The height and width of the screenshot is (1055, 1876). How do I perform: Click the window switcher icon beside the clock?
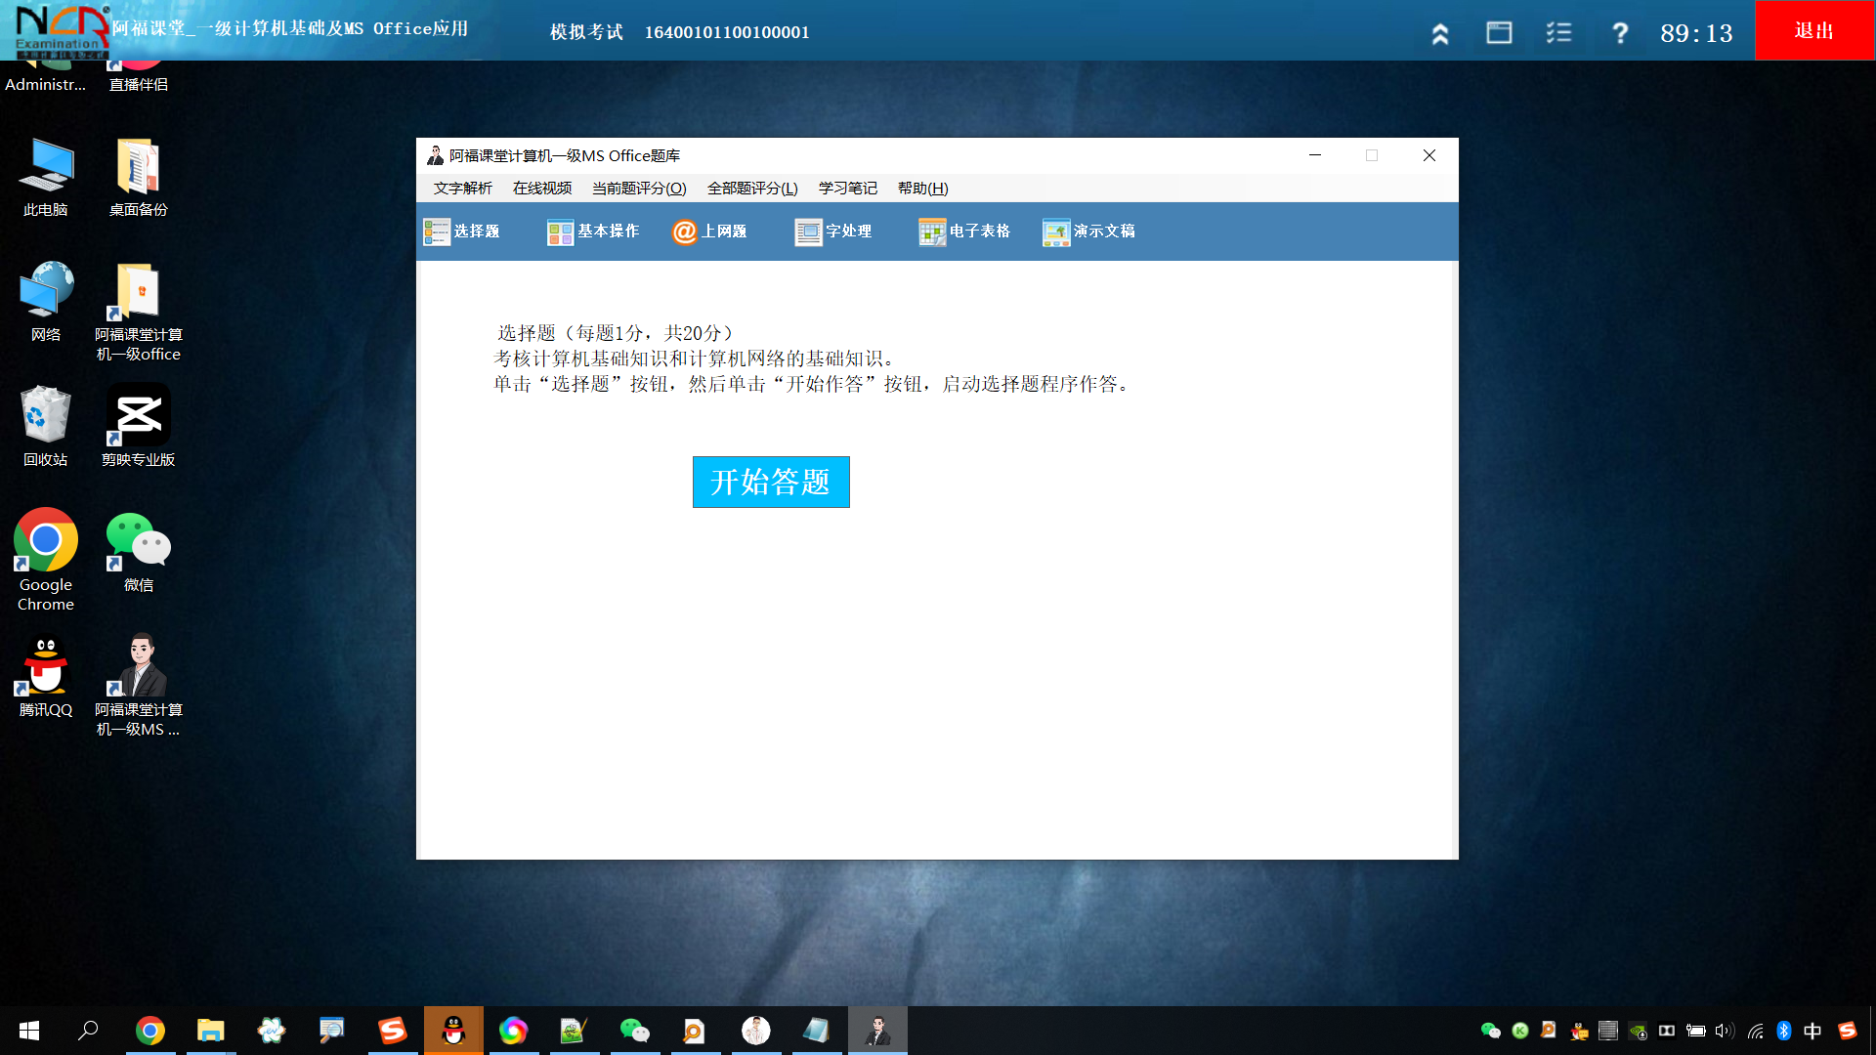point(1500,31)
